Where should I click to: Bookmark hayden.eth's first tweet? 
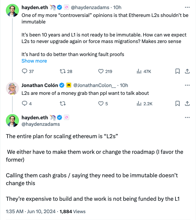tap(177, 71)
